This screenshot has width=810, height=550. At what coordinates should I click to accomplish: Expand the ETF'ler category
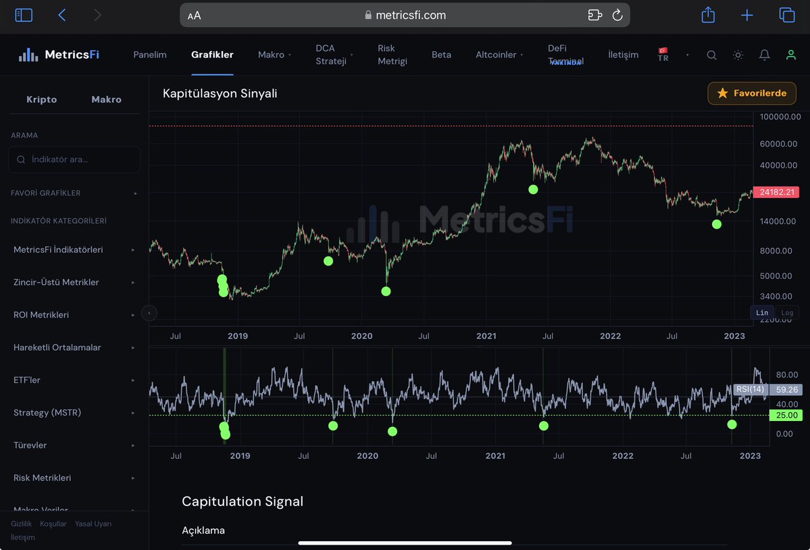(x=74, y=380)
